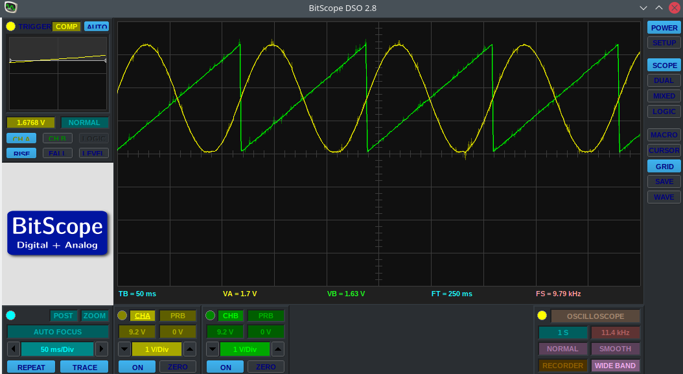Toggle the GRID display button
Screen dimensions: 683x374
pos(664,166)
